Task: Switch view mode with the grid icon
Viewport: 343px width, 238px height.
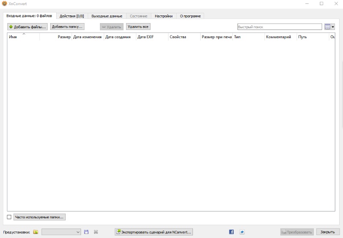Action: (328, 27)
